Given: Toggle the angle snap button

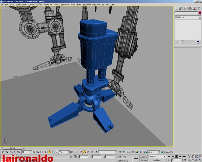Looking at the screenshot, I should (85, 152).
